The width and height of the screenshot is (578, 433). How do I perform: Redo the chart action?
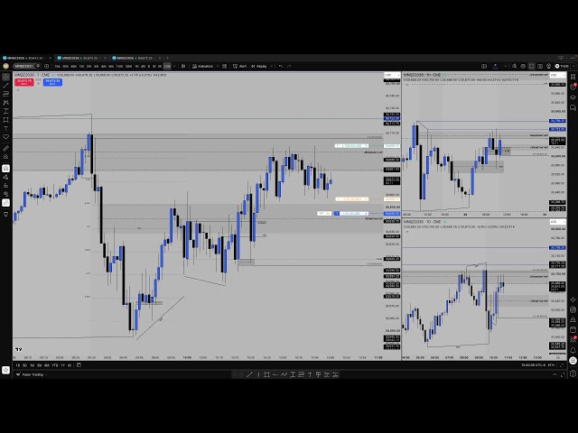coord(289,66)
